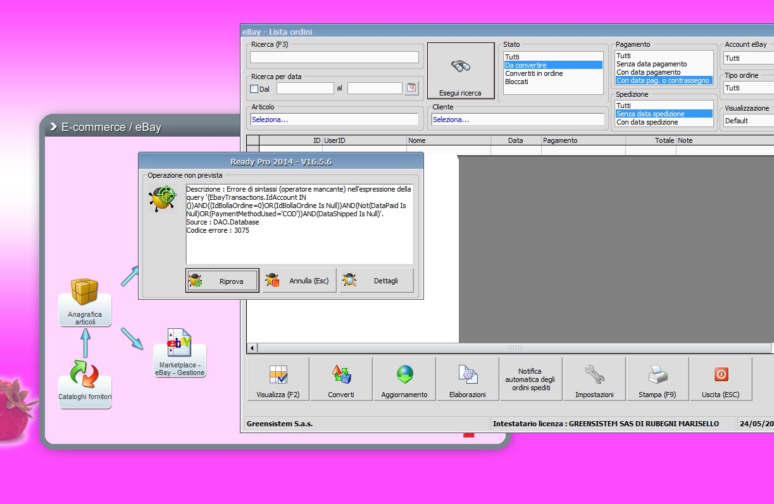
Task: Sort by the Data column header
Action: pos(516,140)
